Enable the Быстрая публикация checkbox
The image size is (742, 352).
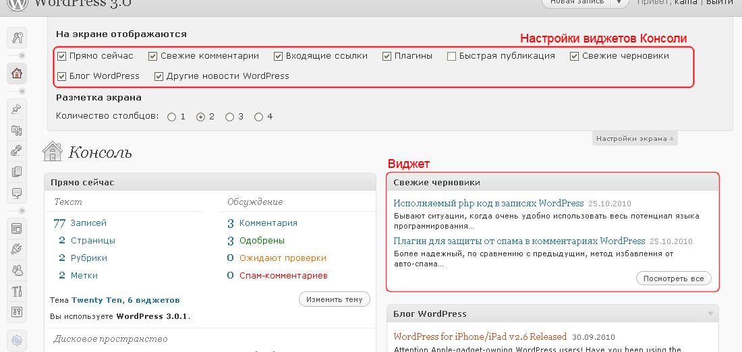pyautogui.click(x=451, y=56)
